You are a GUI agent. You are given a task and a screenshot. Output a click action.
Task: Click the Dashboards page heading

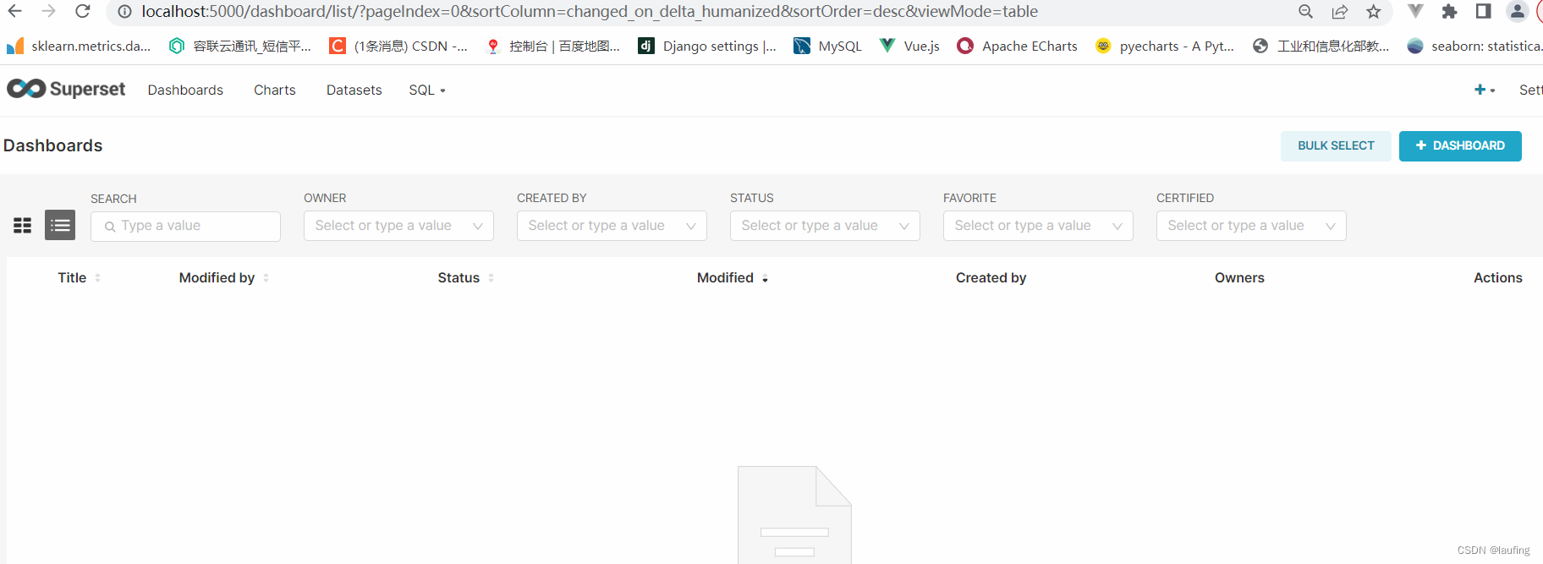point(52,145)
